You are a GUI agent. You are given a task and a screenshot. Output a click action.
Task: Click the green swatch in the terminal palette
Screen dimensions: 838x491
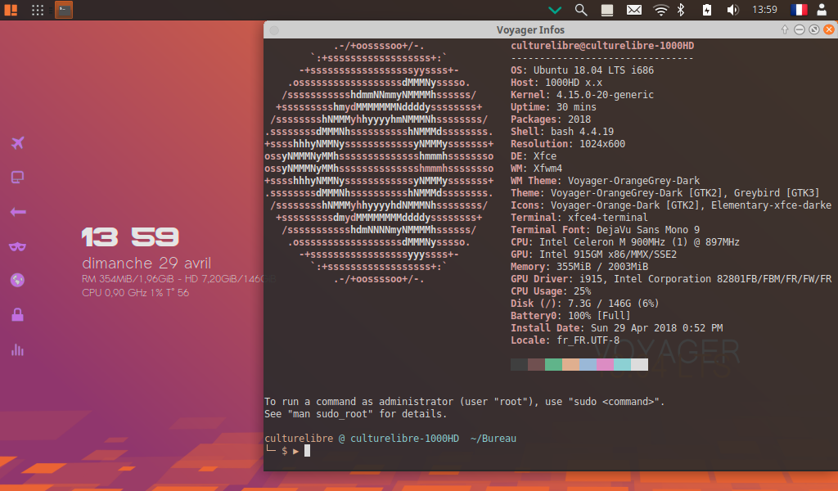[x=553, y=364]
